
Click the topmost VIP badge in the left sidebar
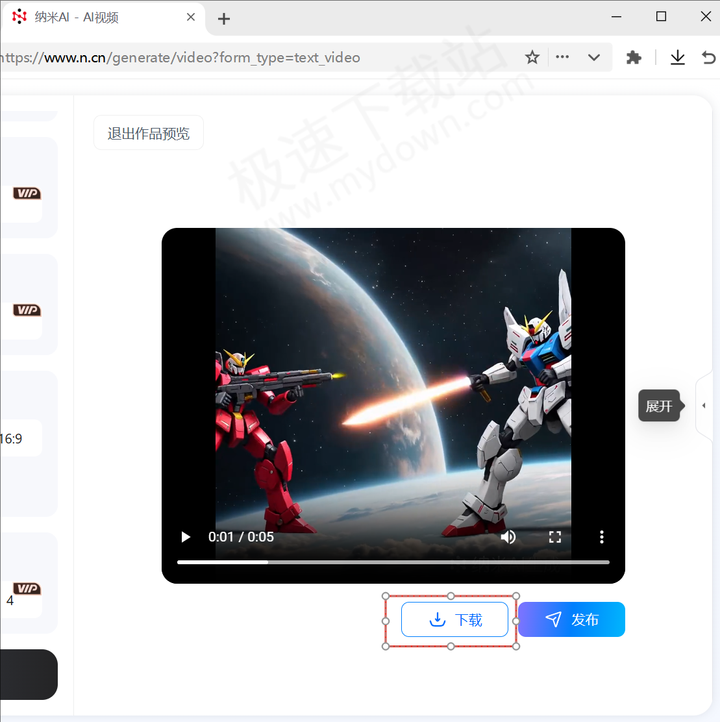(x=27, y=193)
